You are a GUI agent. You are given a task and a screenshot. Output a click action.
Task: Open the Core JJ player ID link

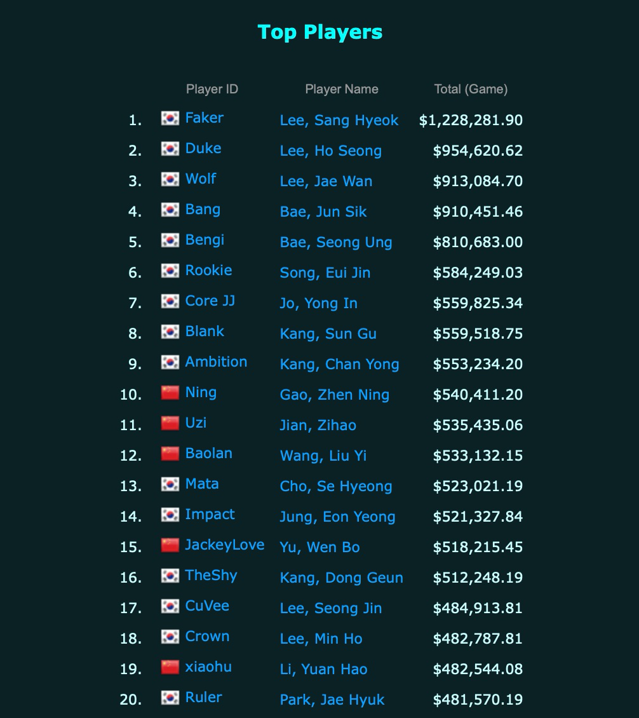tap(210, 301)
